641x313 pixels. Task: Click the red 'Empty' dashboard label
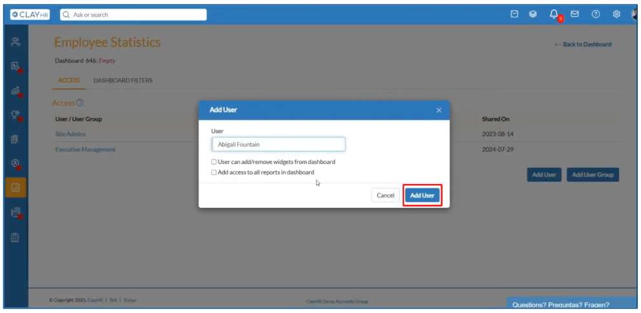coord(107,61)
